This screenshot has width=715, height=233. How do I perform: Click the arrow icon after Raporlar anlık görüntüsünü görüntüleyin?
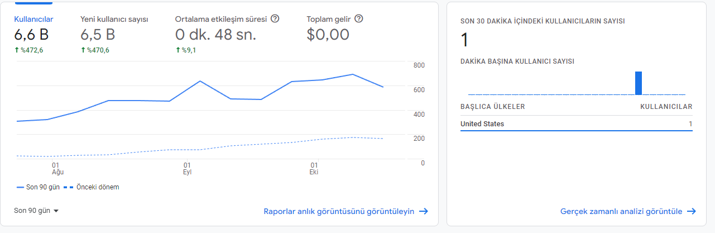(424, 211)
